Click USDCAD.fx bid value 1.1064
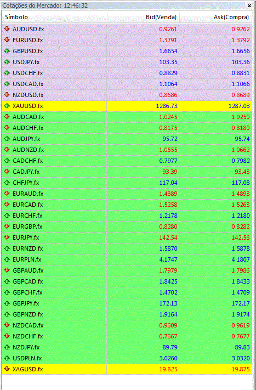This screenshot has width=256, height=390. [x=168, y=84]
